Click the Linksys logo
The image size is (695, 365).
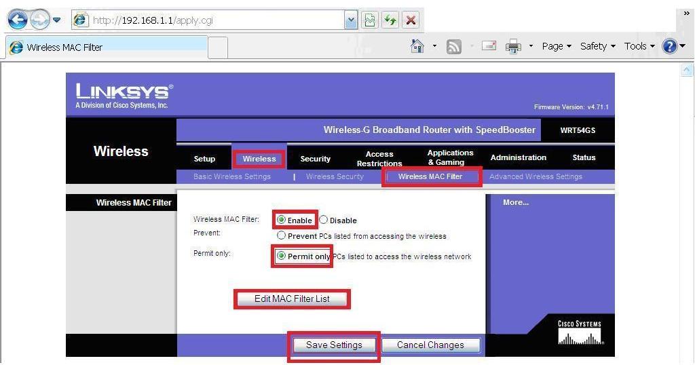tap(124, 96)
